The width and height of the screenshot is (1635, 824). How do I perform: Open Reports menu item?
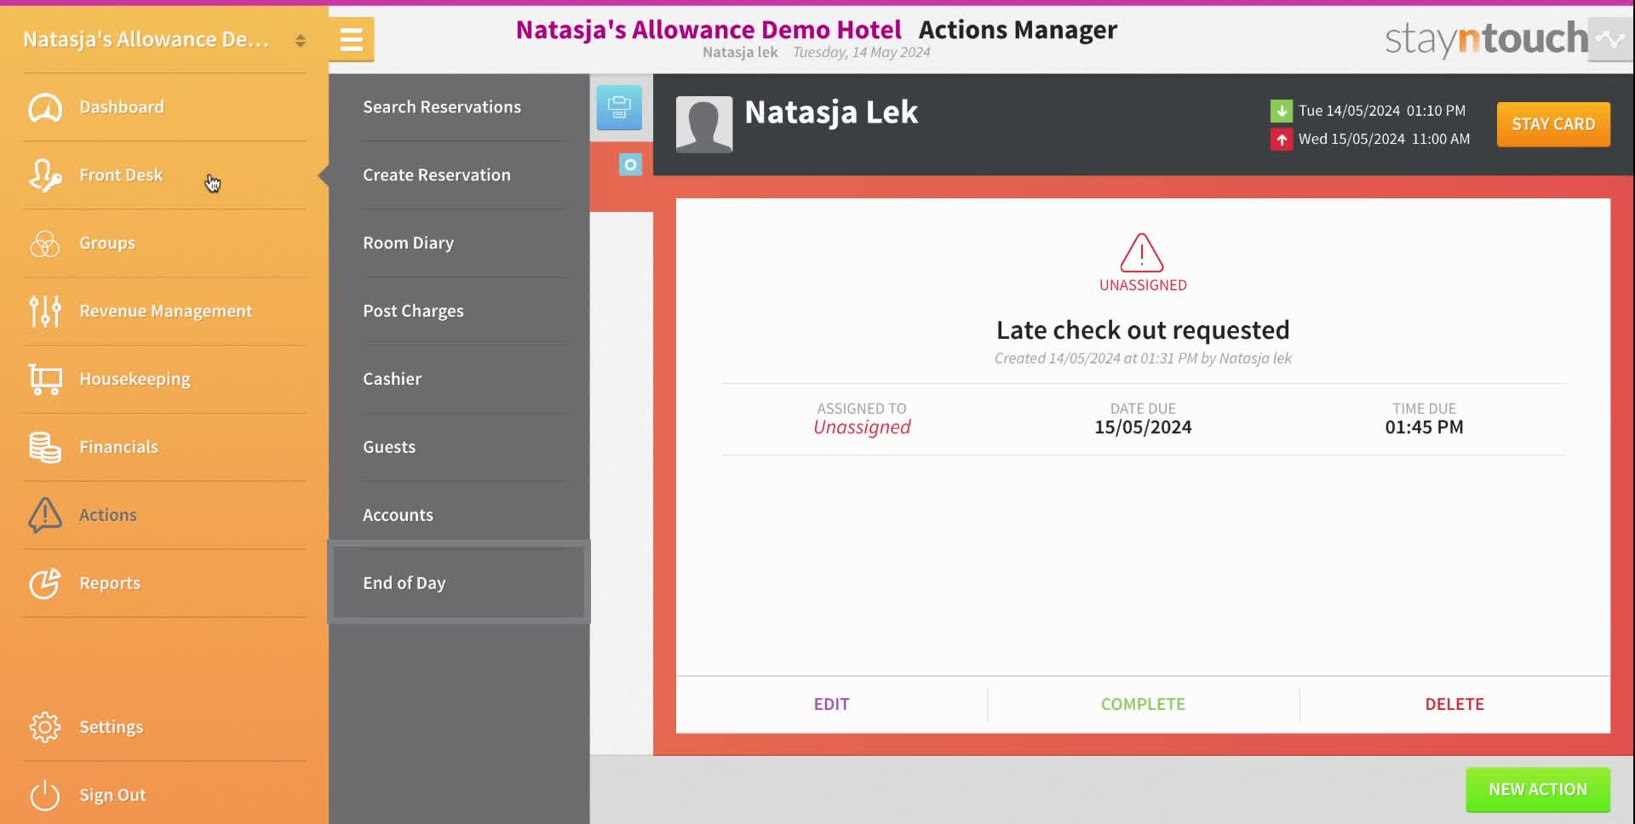coord(164,583)
